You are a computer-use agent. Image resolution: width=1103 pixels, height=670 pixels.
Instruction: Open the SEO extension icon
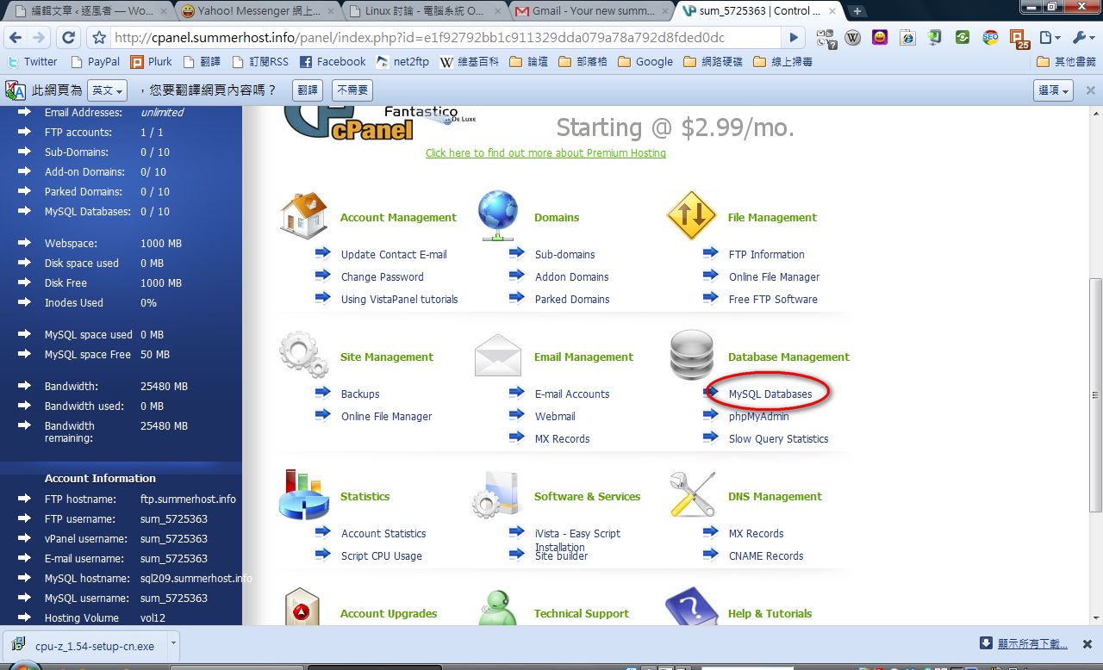[x=990, y=38]
